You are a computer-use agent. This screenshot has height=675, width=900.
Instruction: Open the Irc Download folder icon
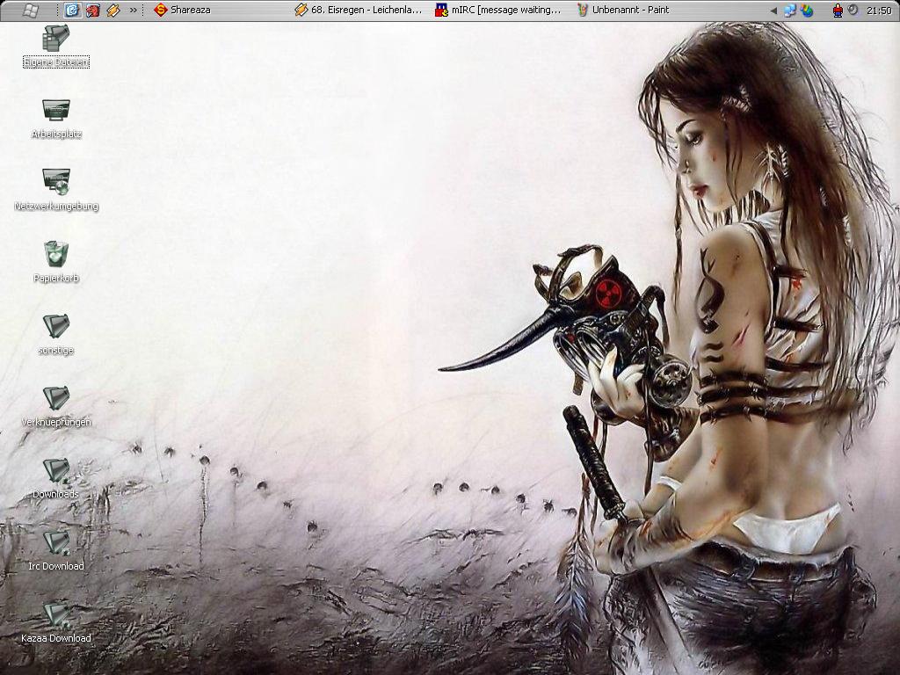(56, 543)
